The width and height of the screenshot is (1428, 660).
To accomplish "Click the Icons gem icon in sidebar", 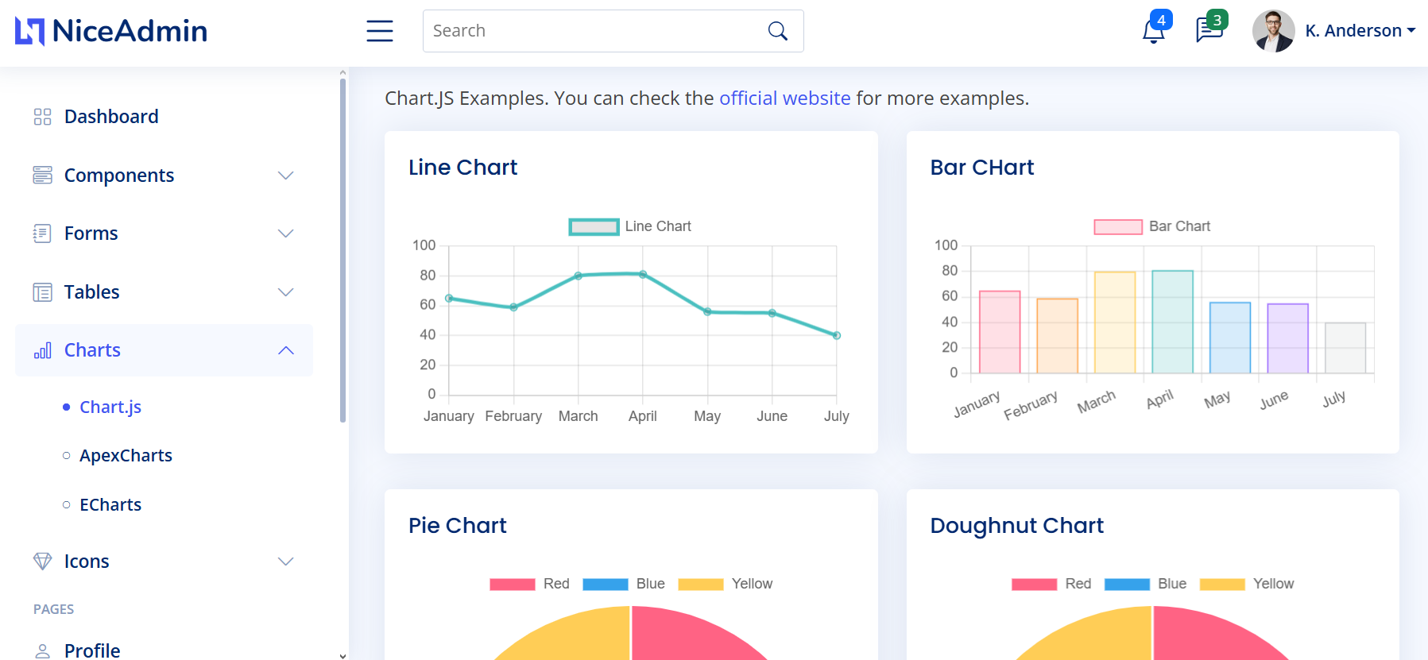I will tap(42, 562).
